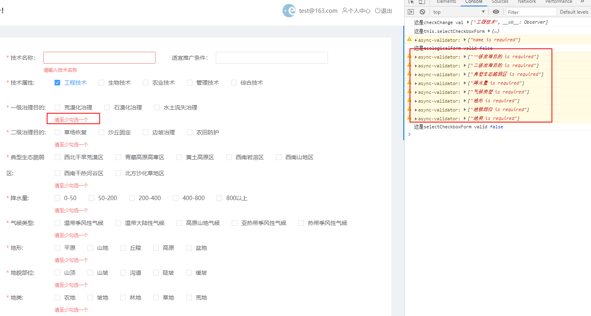Click the warning icon on 'name is required' row
The image size is (591, 316).
coord(409,39)
